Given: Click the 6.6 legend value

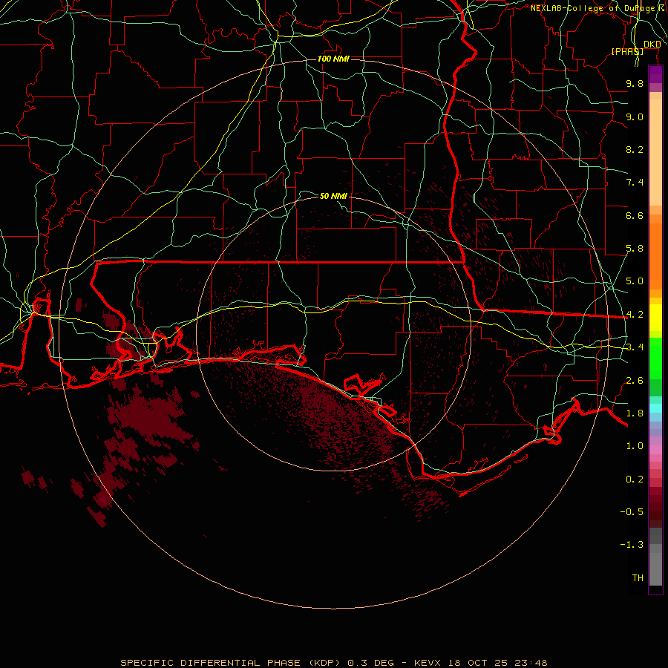Looking at the screenshot, I should (x=635, y=215).
